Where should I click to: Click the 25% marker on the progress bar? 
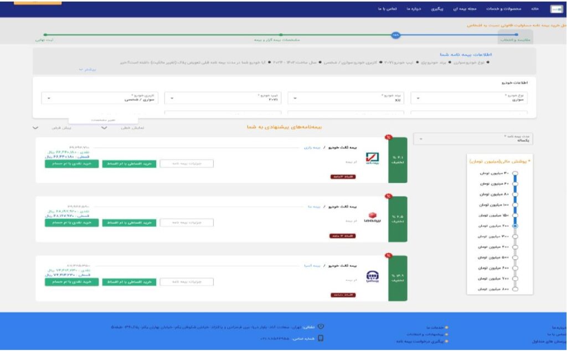pos(395,34)
